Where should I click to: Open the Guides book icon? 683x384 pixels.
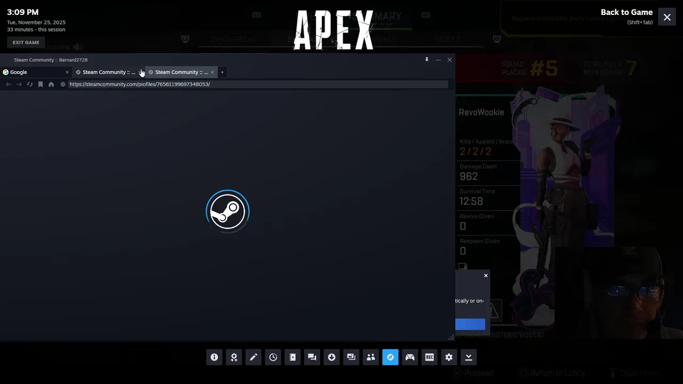pos(292,357)
